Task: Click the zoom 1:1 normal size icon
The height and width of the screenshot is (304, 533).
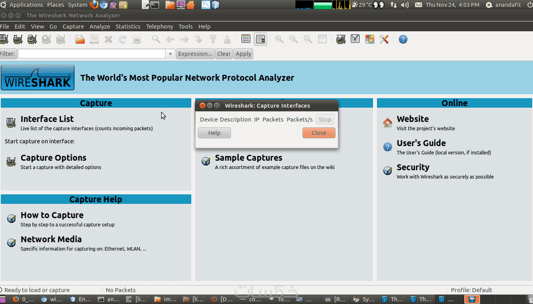Action: 308,39
